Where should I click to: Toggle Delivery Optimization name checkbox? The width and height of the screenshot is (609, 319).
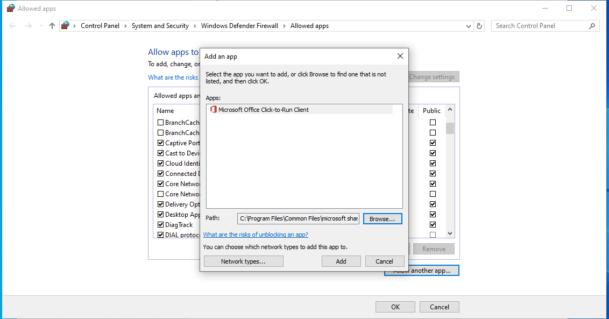click(x=160, y=204)
